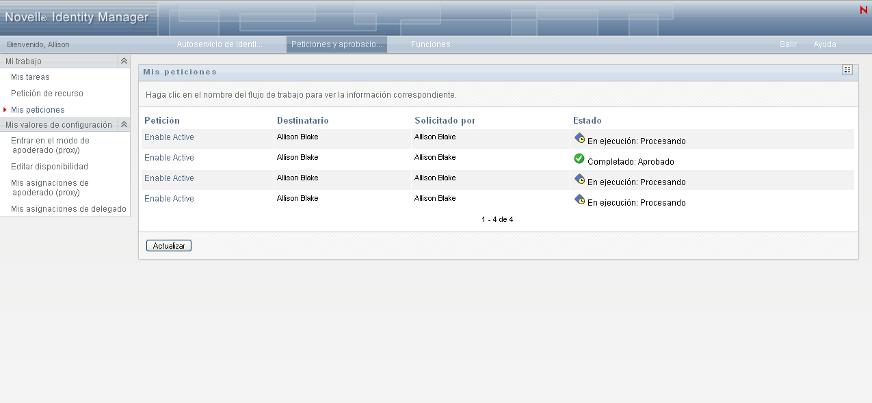
Task: Click the Mi trabajo section header label
Action: [23, 61]
